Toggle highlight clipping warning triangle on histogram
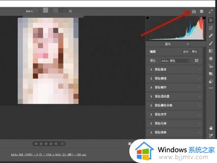The width and height of the screenshot is (217, 163). coord(204,18)
